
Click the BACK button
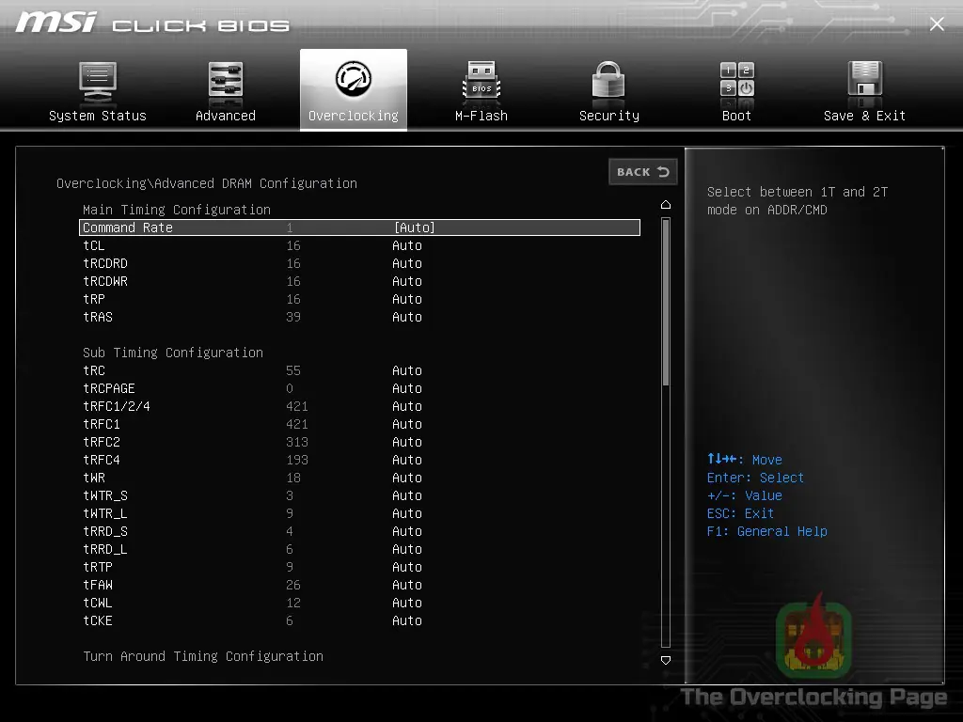642,172
